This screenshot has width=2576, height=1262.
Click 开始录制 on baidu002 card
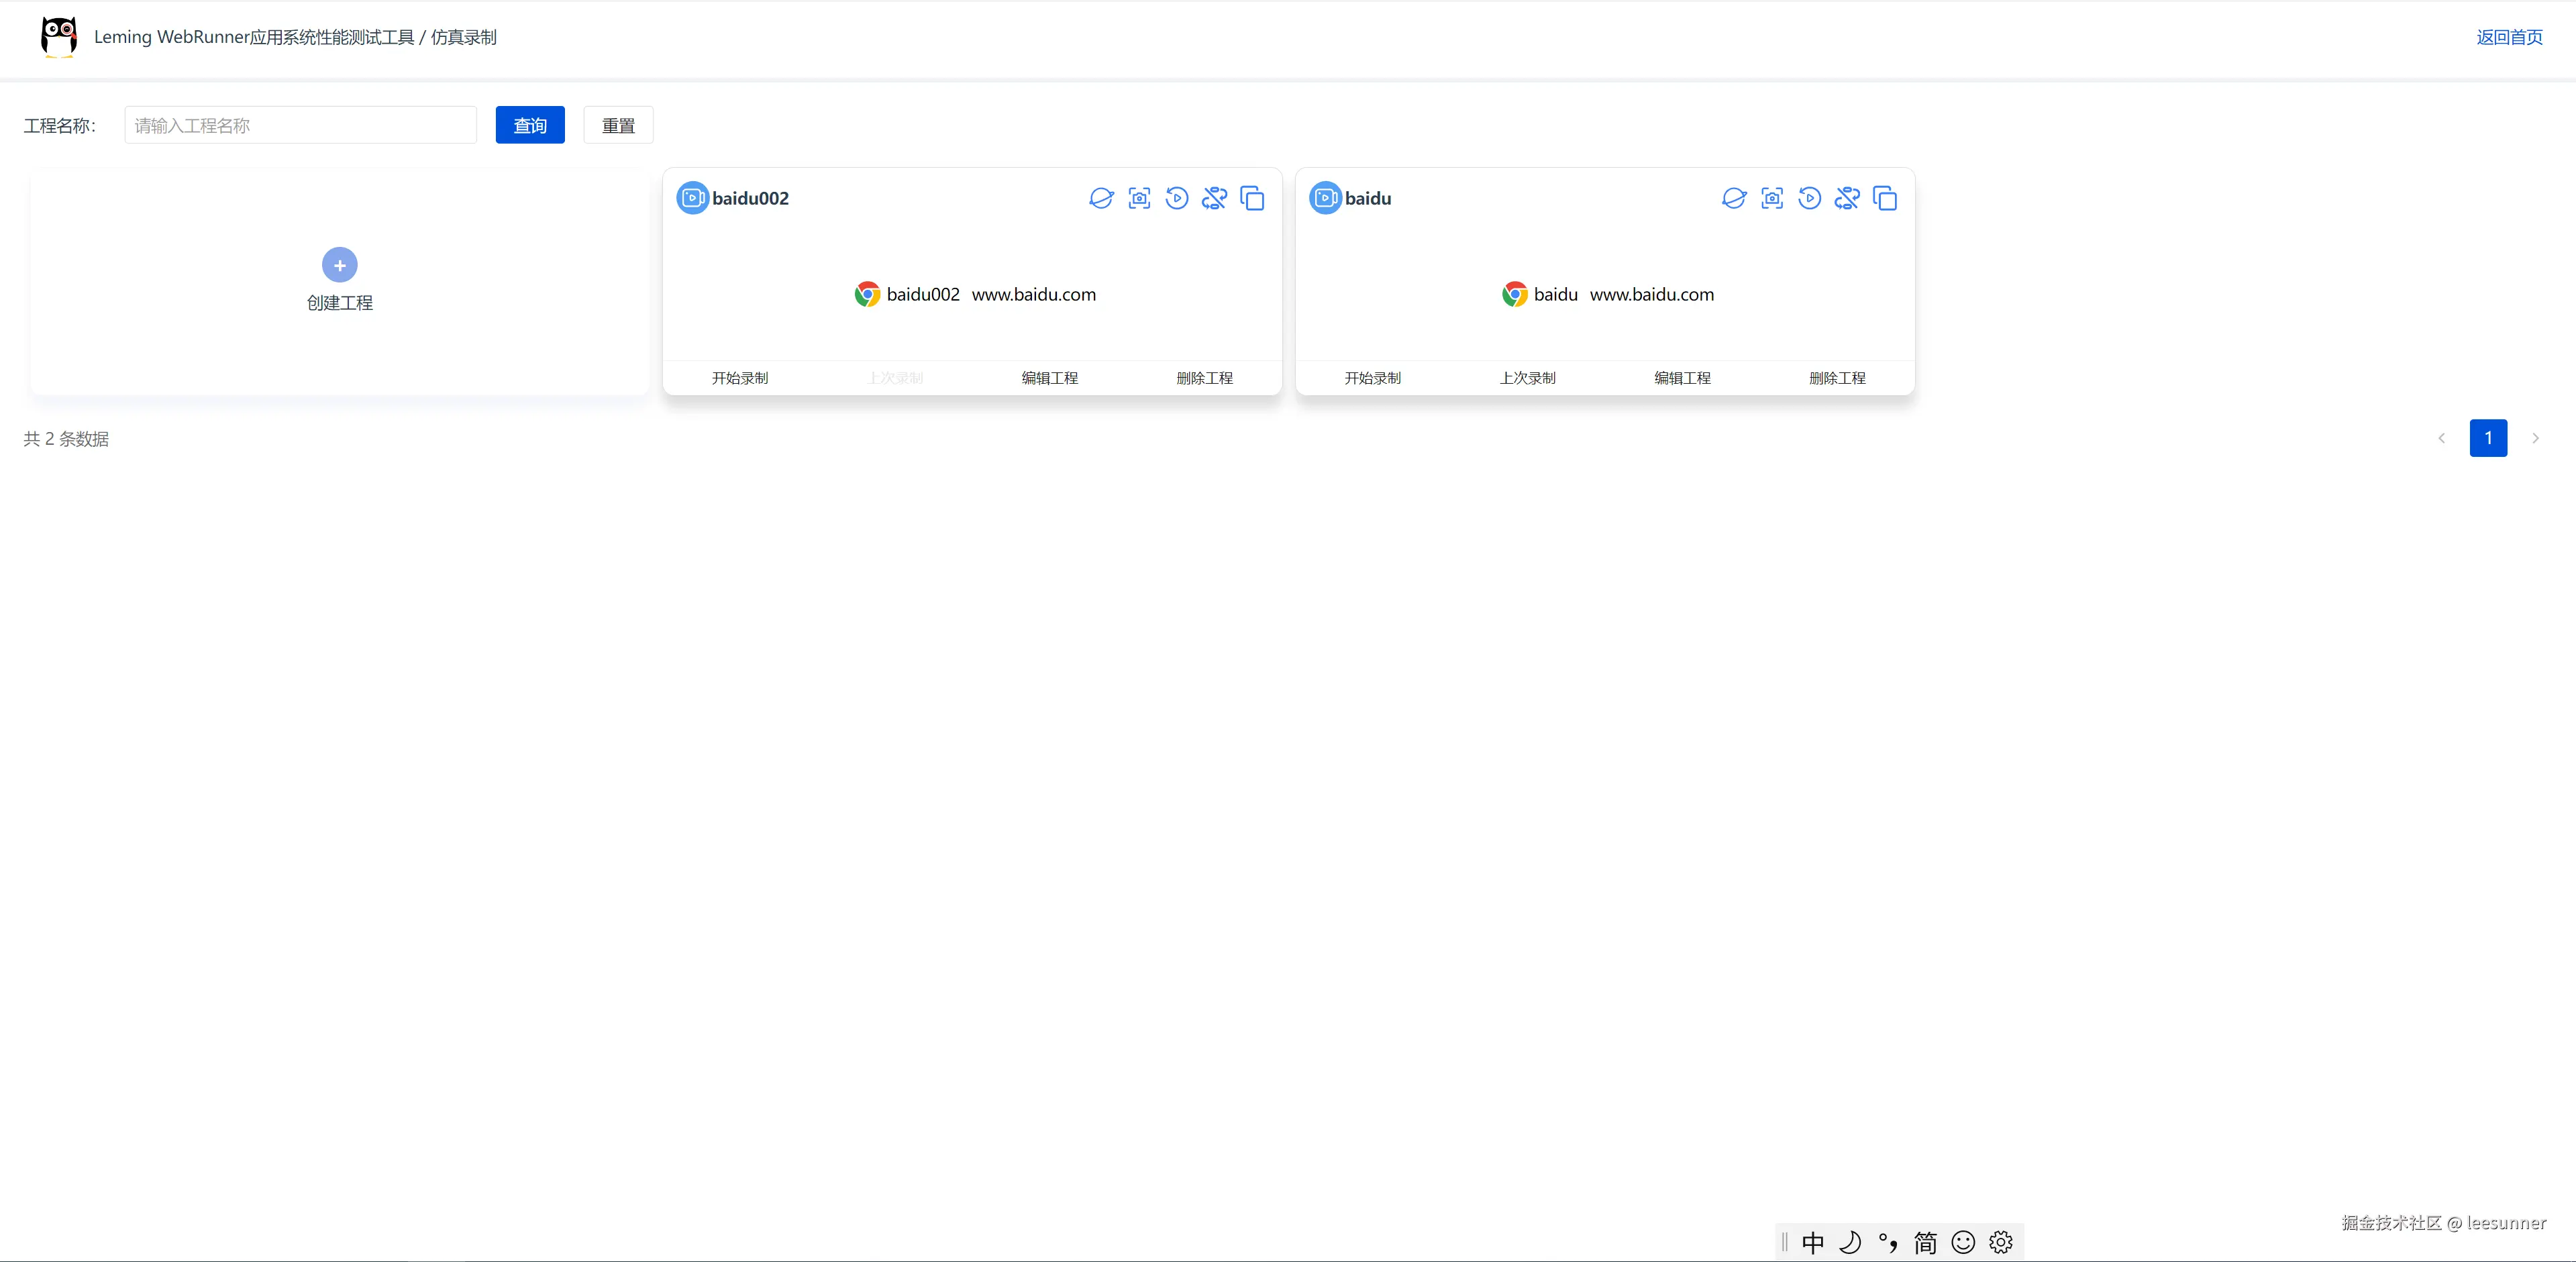(x=740, y=378)
